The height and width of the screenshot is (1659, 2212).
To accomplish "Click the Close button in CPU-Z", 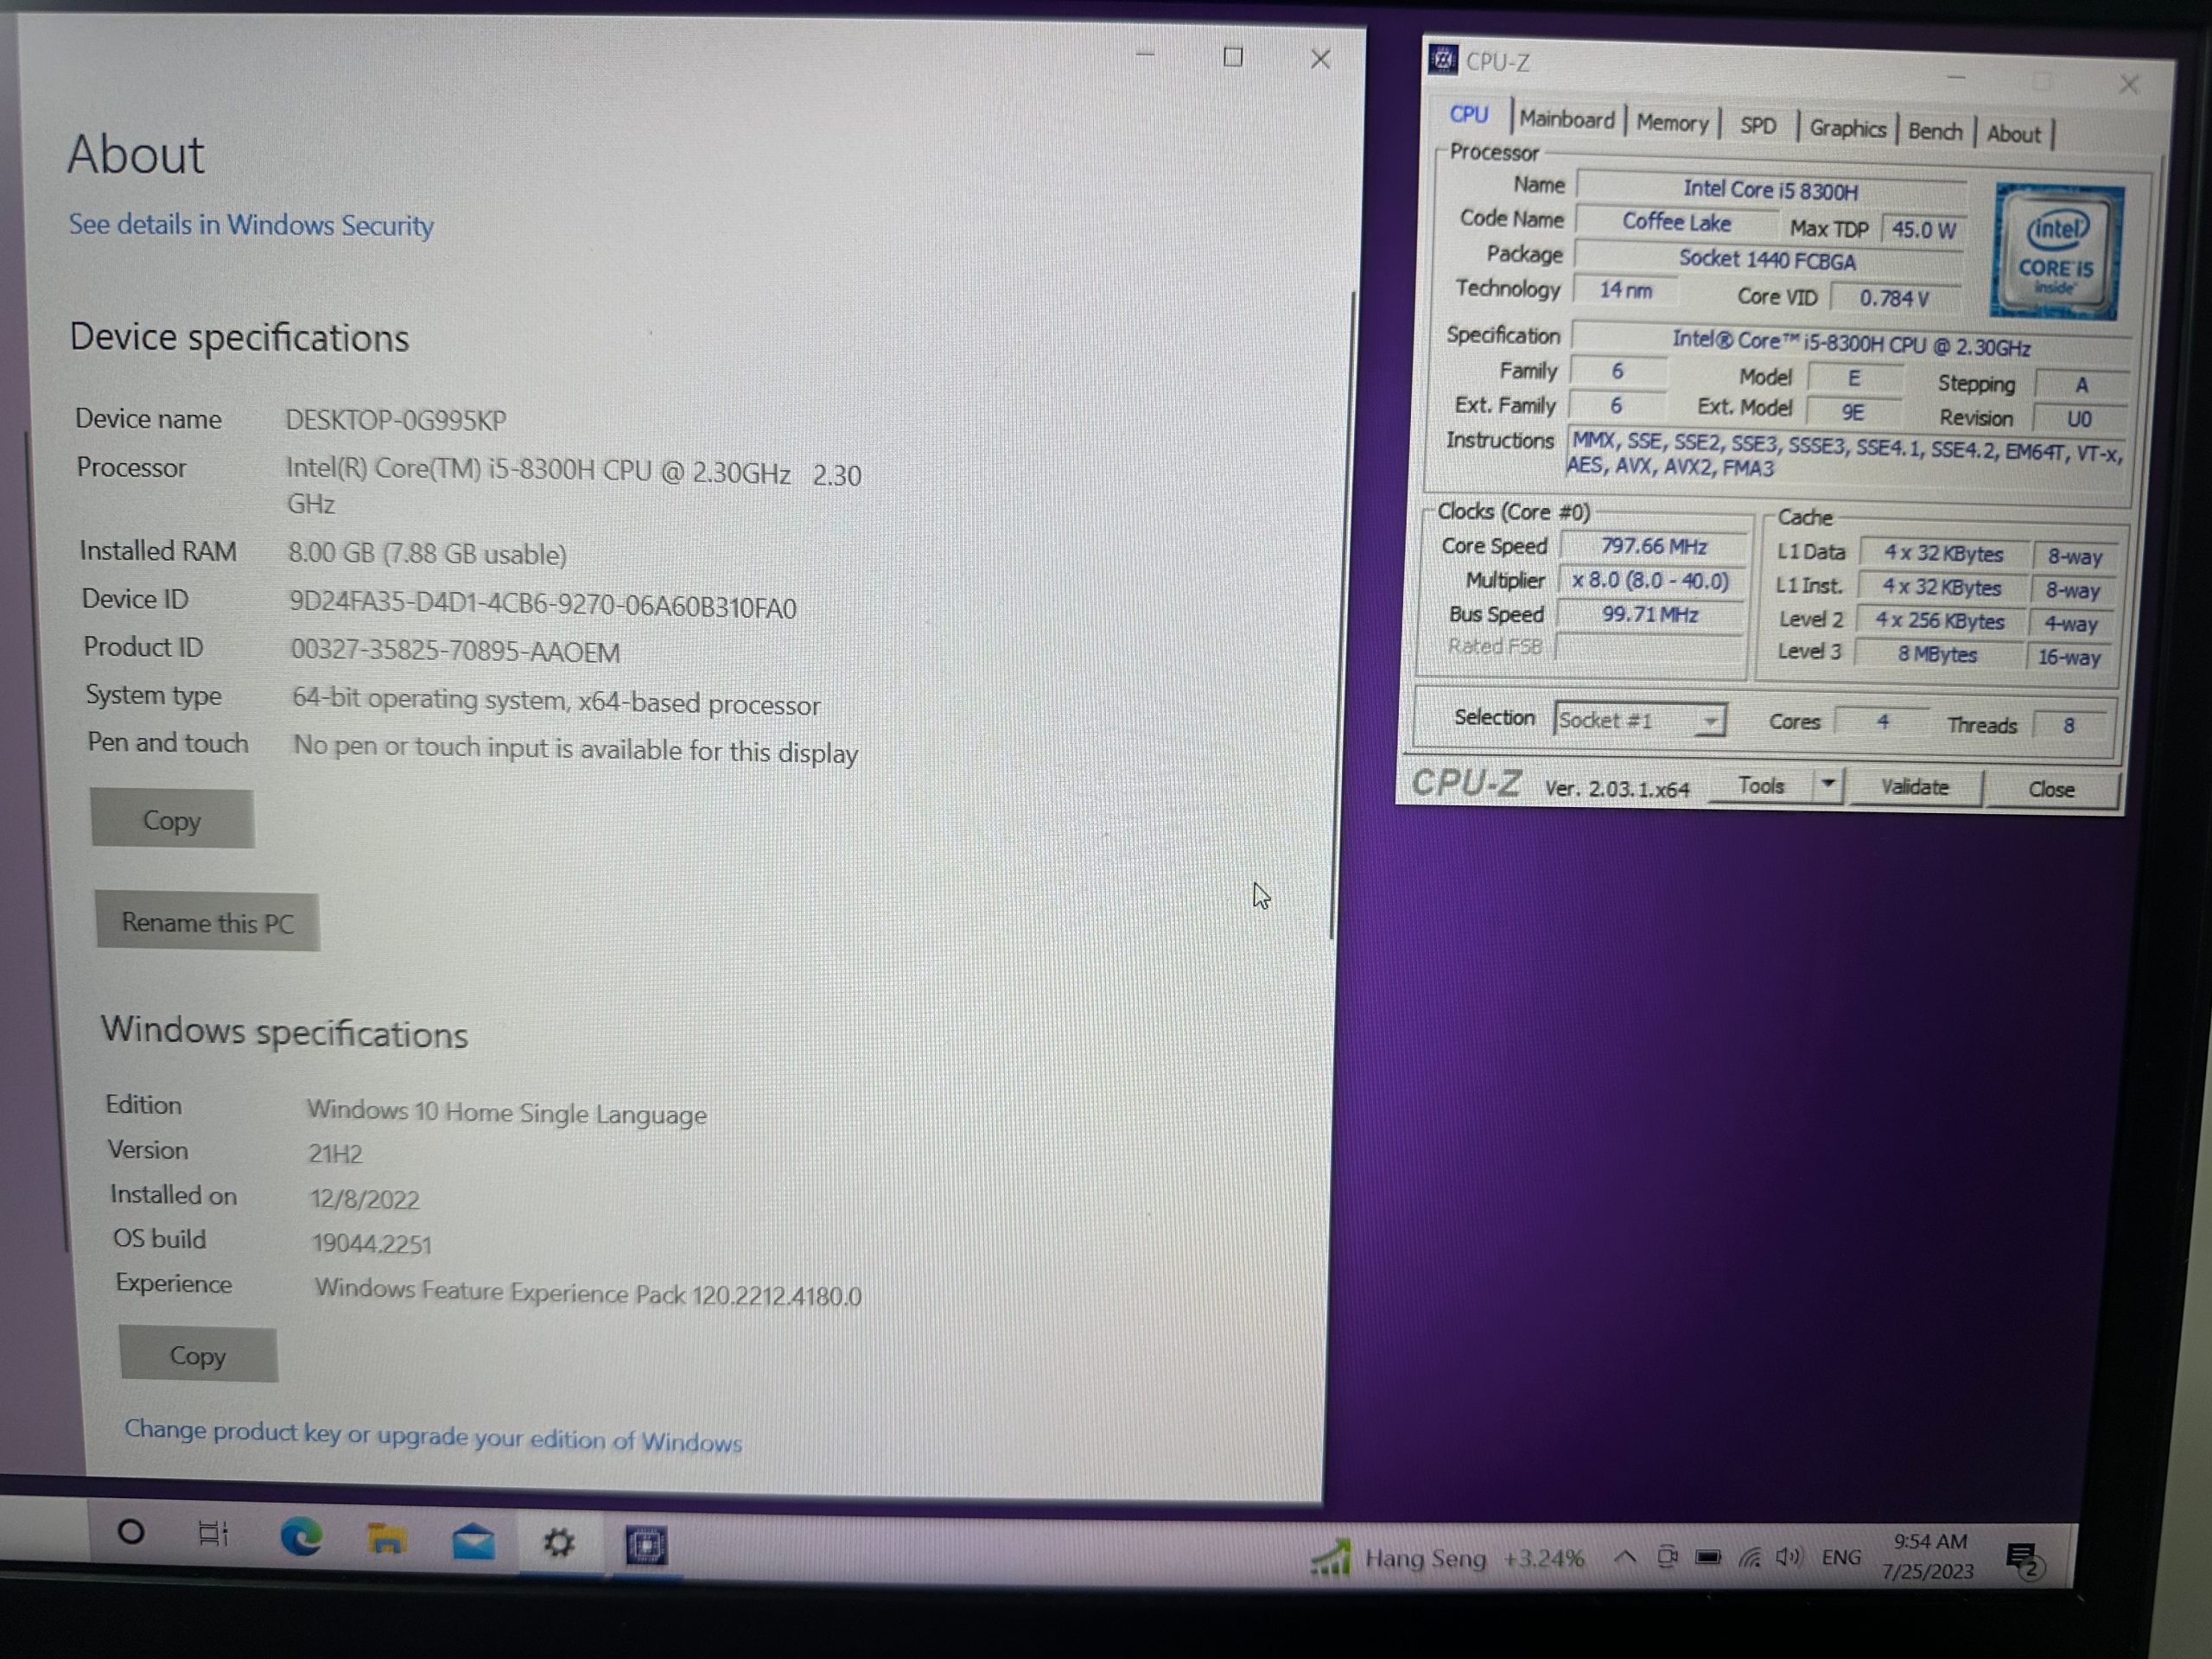I will point(2051,789).
